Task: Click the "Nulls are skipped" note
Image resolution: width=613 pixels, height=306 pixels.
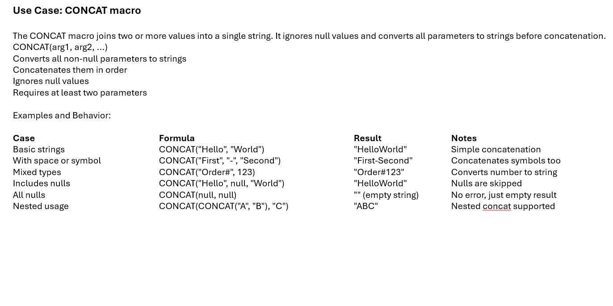Action: coord(487,183)
